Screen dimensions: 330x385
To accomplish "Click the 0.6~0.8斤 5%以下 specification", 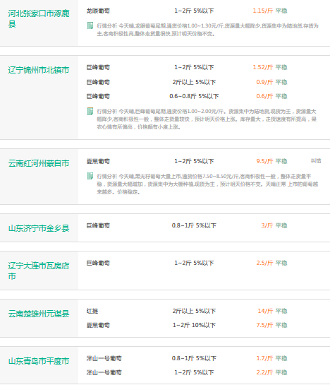I will click(194, 96).
